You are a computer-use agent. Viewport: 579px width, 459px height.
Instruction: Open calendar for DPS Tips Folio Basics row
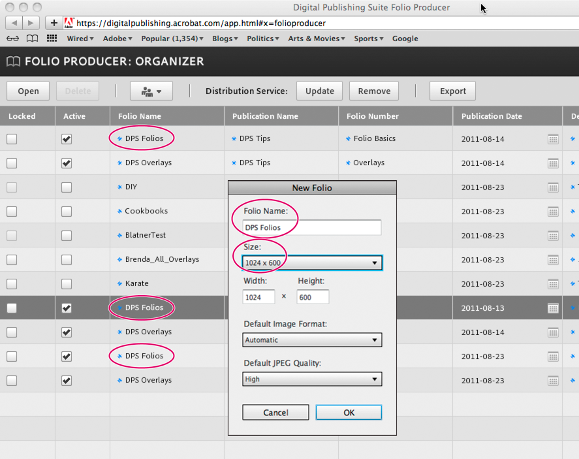[x=553, y=139]
